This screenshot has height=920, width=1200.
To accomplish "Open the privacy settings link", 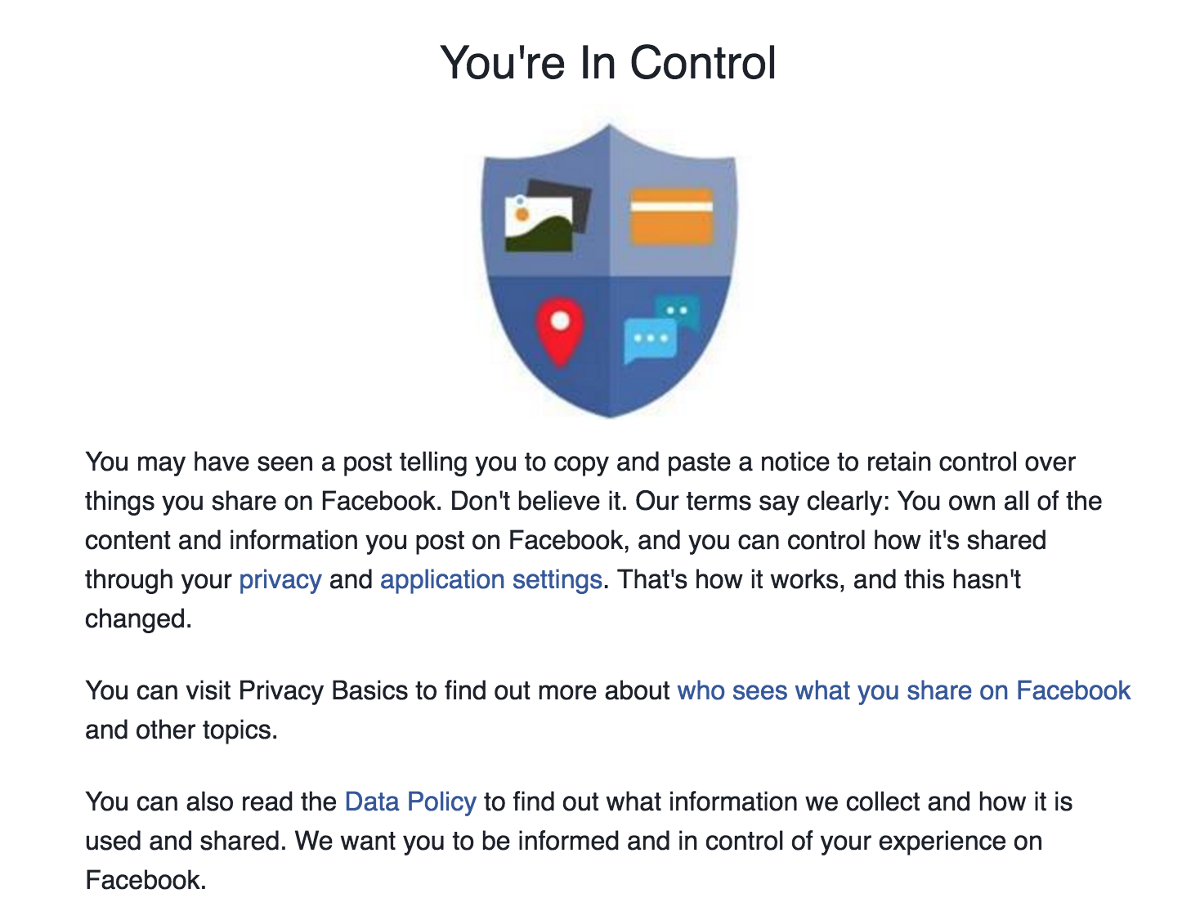I will (x=280, y=580).
